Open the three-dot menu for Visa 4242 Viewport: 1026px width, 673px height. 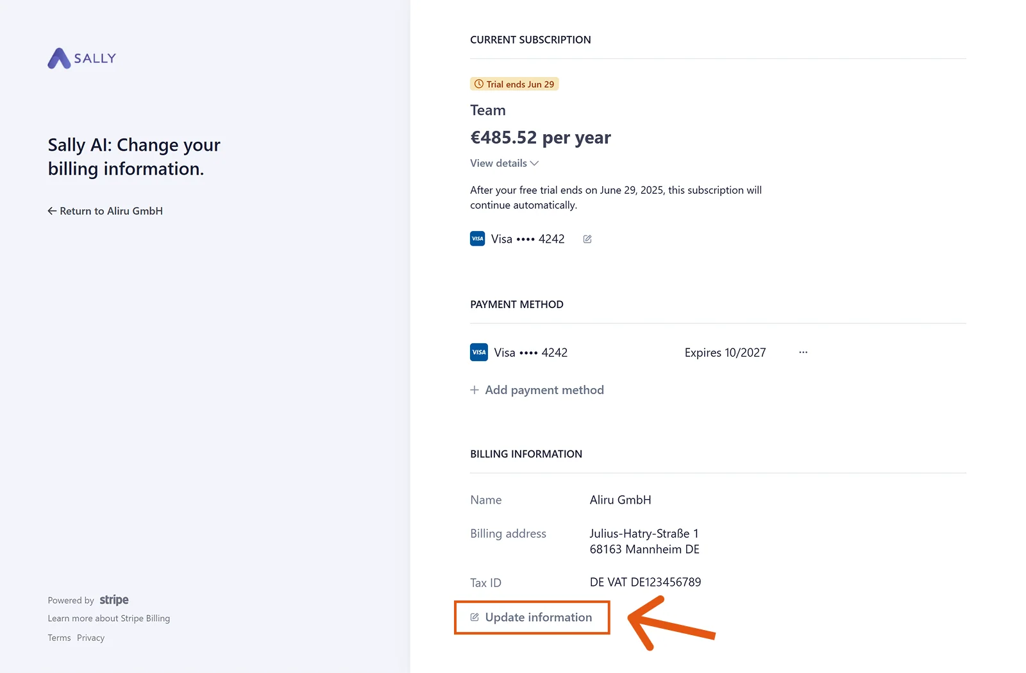click(x=803, y=352)
